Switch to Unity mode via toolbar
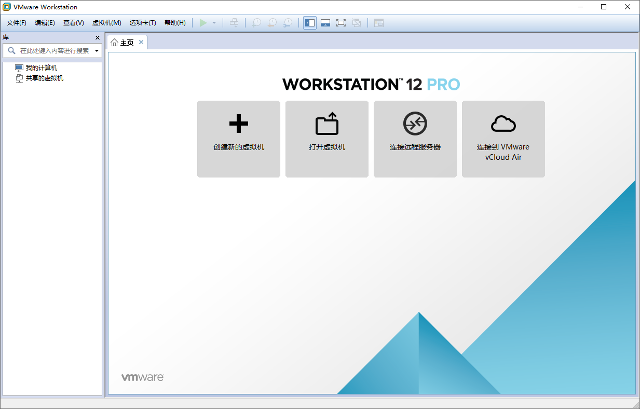640x409 pixels. point(356,22)
